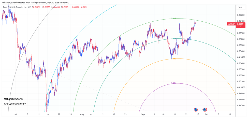This screenshot has height=117, width=248.
Task: Select the 0.618 arc level label
Action: coord(173,19)
